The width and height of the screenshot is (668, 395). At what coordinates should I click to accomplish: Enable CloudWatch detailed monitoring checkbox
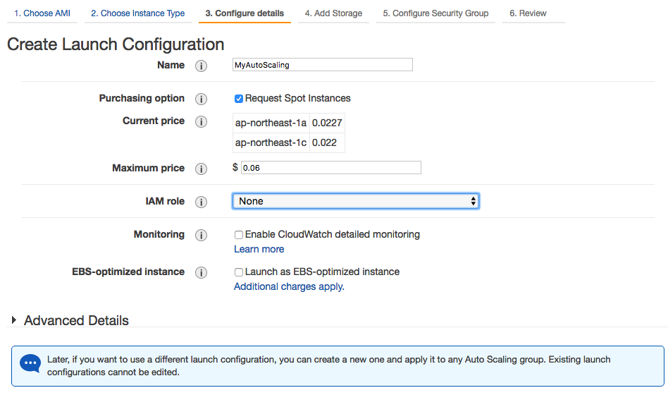click(x=239, y=235)
